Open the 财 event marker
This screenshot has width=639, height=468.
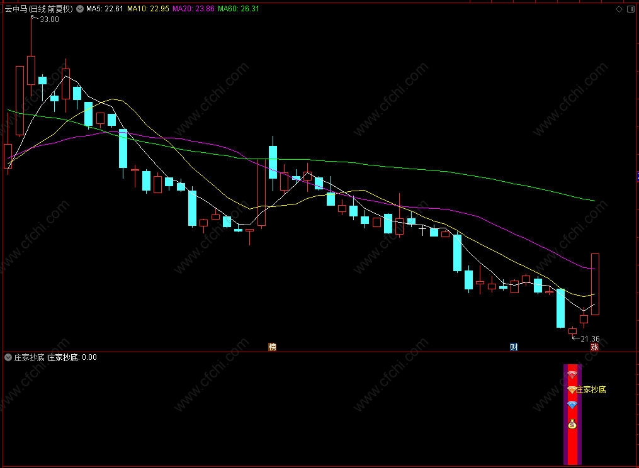tap(514, 347)
